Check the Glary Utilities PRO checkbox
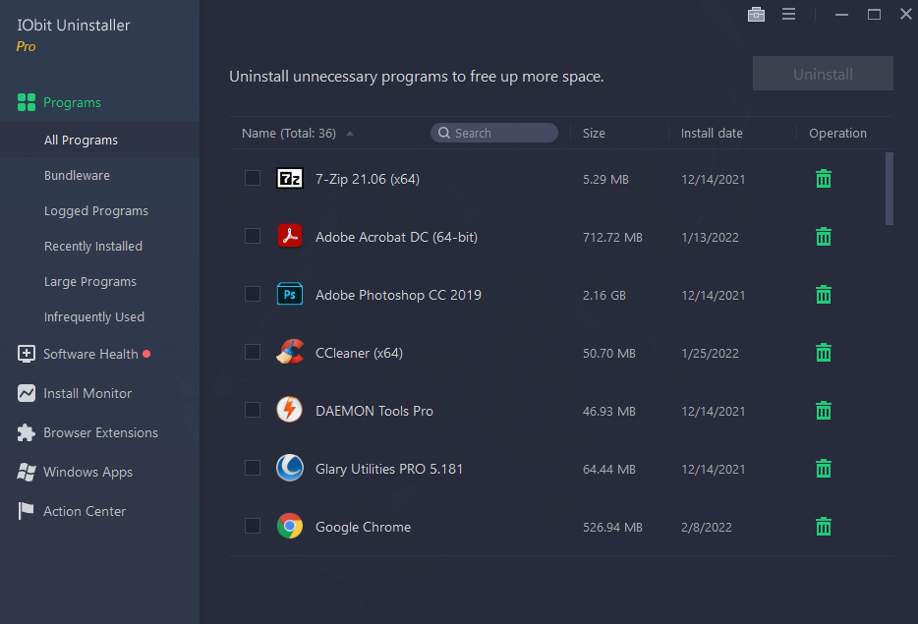This screenshot has height=624, width=918. click(253, 468)
